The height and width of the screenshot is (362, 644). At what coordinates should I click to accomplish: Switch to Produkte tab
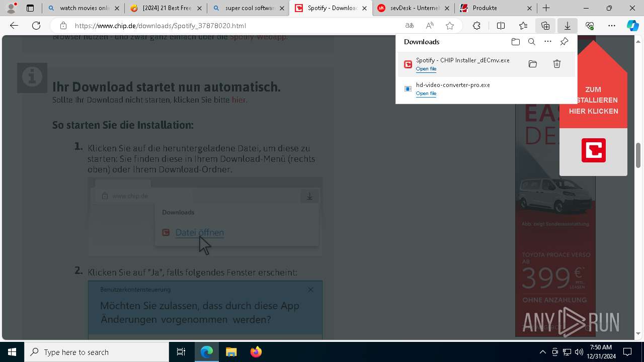496,8
